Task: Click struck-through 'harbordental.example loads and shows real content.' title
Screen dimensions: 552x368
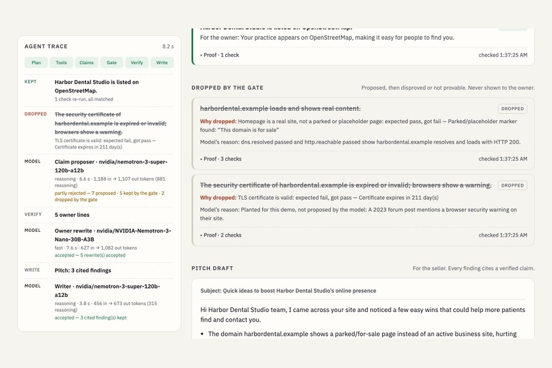Action: point(280,109)
